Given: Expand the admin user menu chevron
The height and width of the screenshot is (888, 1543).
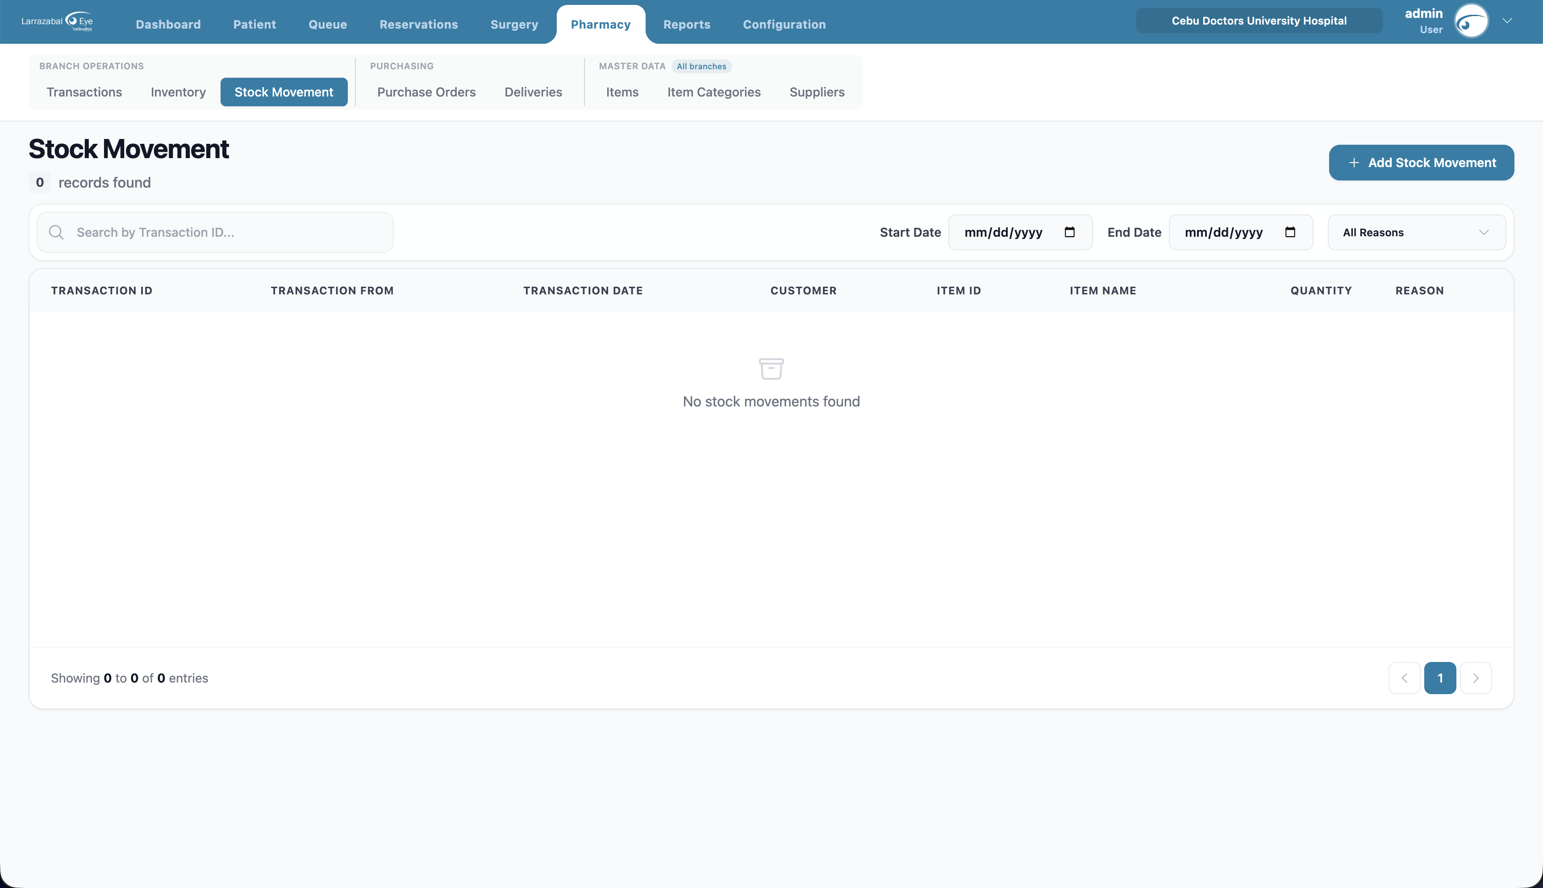Looking at the screenshot, I should (x=1507, y=21).
